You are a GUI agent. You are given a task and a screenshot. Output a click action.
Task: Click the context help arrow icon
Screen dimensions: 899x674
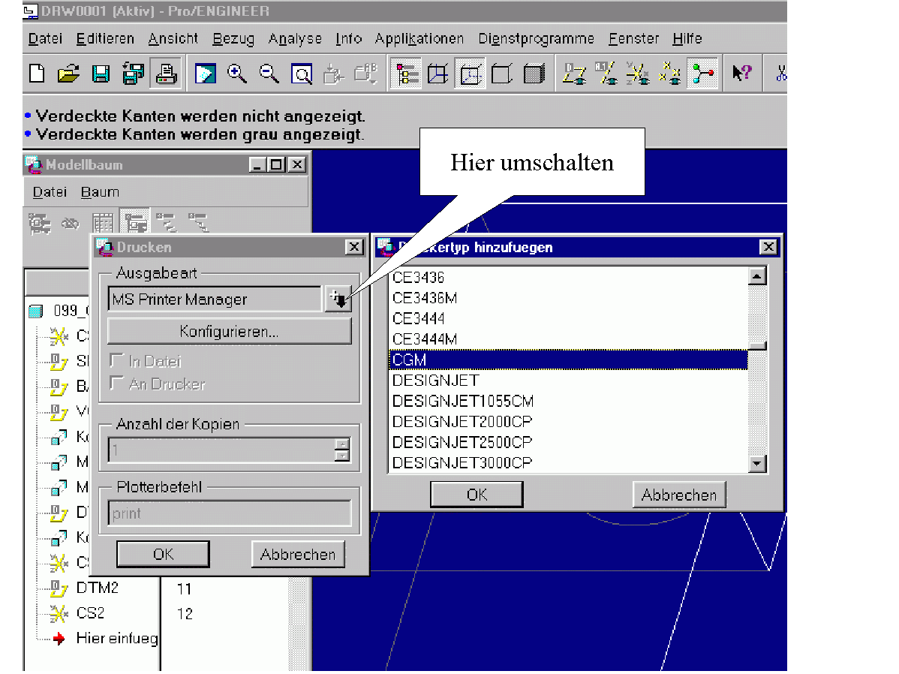pyautogui.click(x=742, y=74)
